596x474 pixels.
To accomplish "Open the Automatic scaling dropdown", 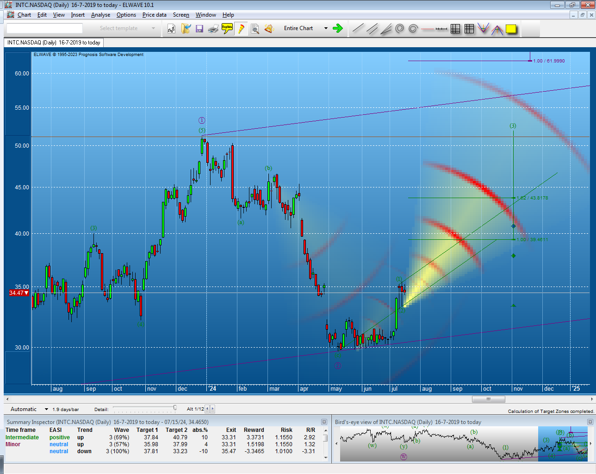I will (46, 409).
